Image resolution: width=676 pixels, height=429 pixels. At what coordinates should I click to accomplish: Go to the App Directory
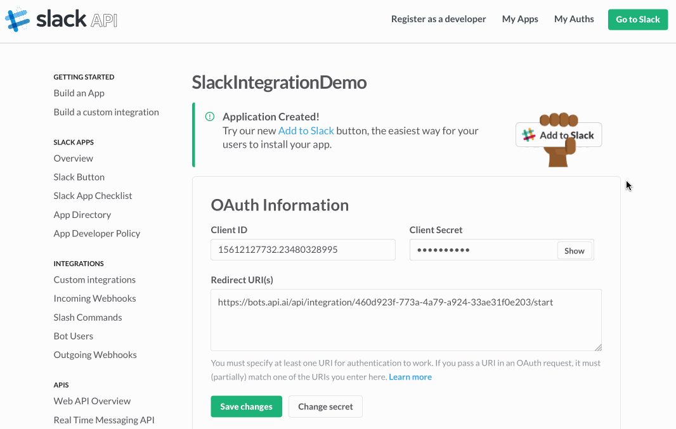click(x=82, y=214)
